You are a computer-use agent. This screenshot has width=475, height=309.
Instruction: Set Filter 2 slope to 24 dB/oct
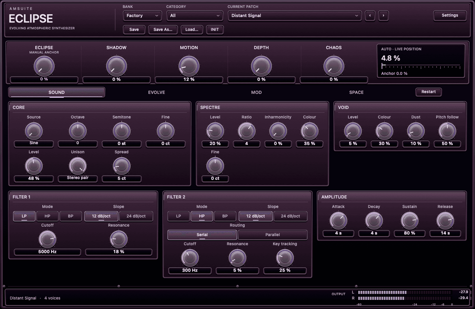click(290, 216)
